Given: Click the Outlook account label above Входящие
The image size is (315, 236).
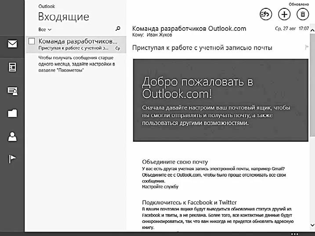Looking at the screenshot, I should [47, 6].
